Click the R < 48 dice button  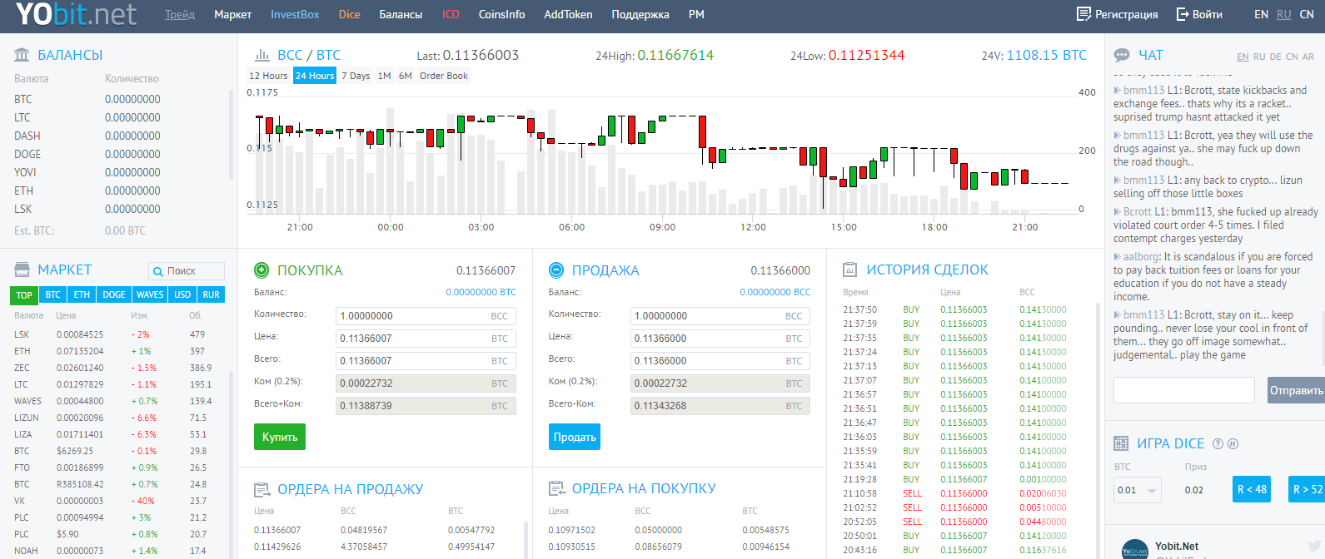pyautogui.click(x=1252, y=489)
